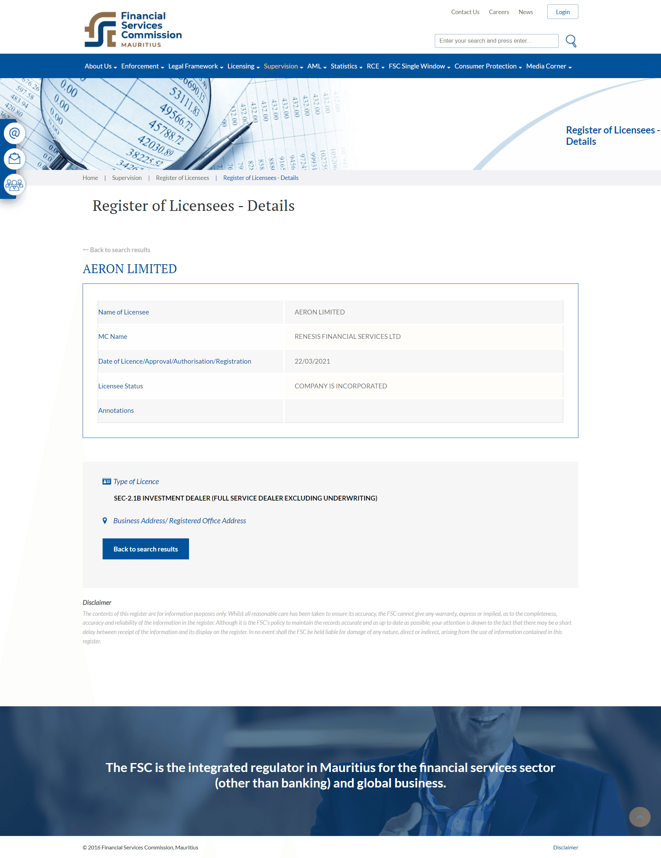Click the Name of Licensee label
Image resolution: width=661 pixels, height=858 pixels.
pyautogui.click(x=124, y=312)
